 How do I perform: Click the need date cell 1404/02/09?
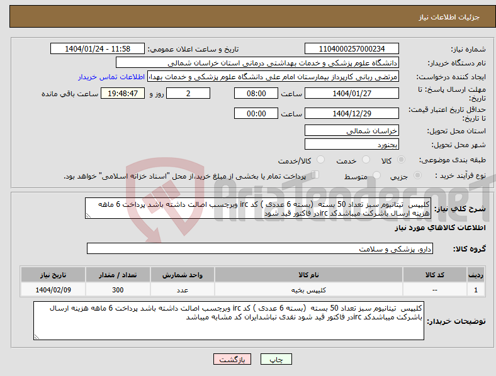[x=53, y=290]
